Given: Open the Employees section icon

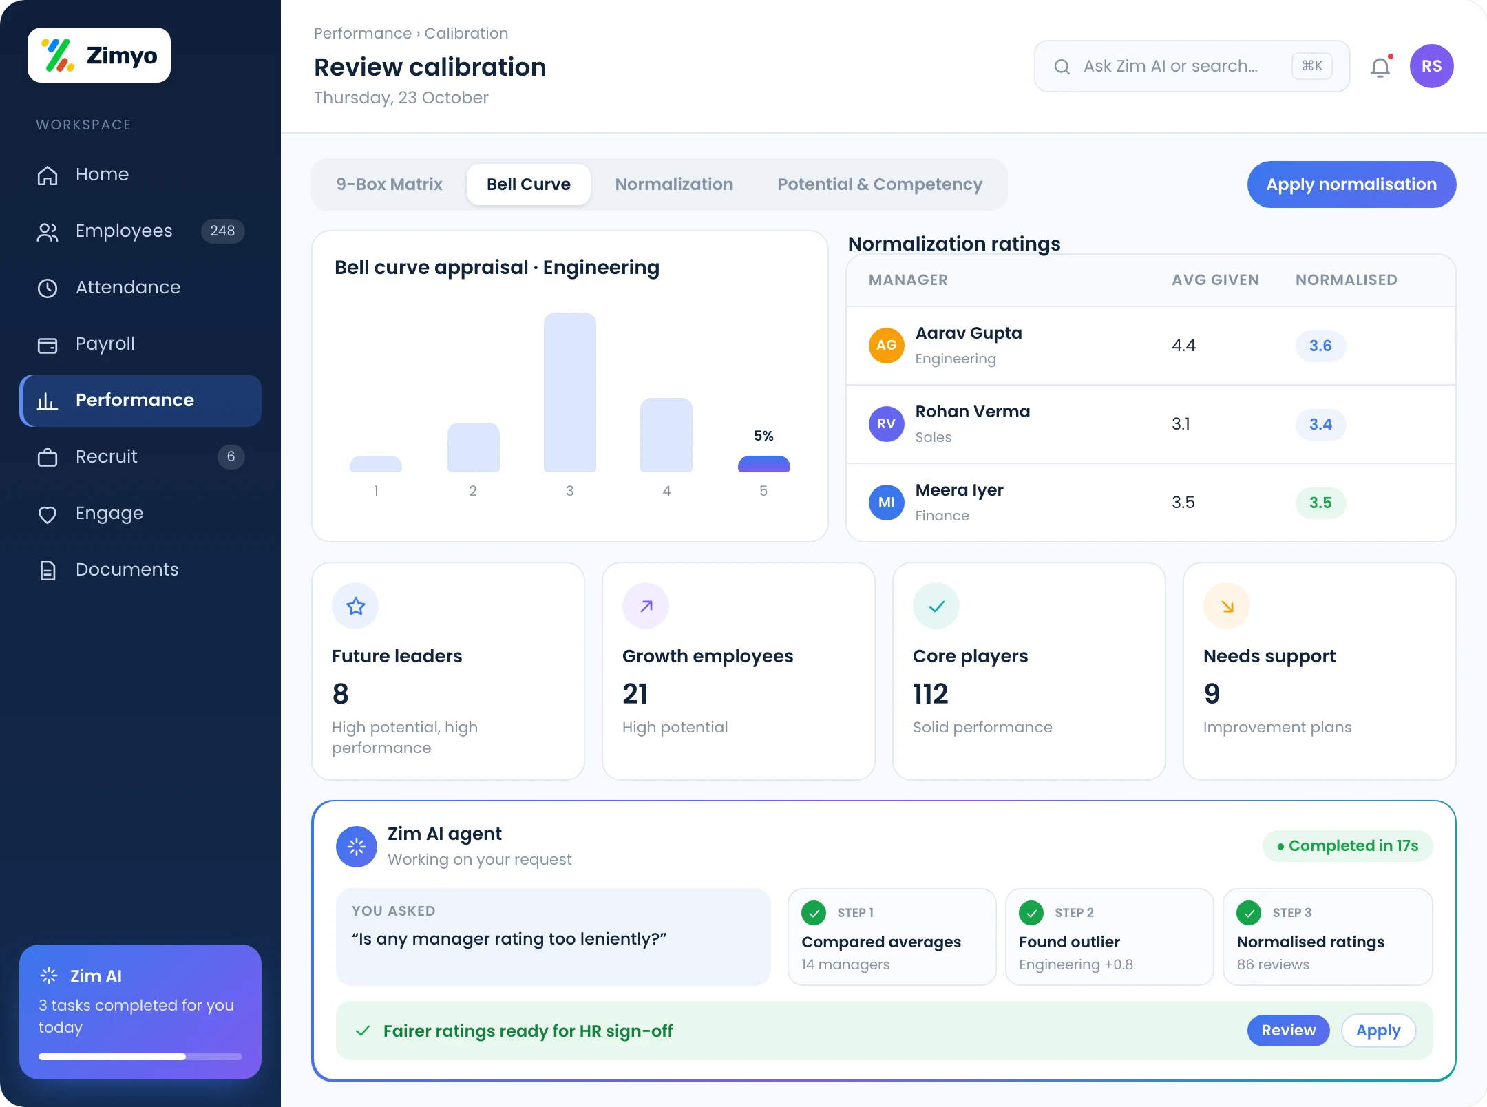Looking at the screenshot, I should [x=48, y=231].
